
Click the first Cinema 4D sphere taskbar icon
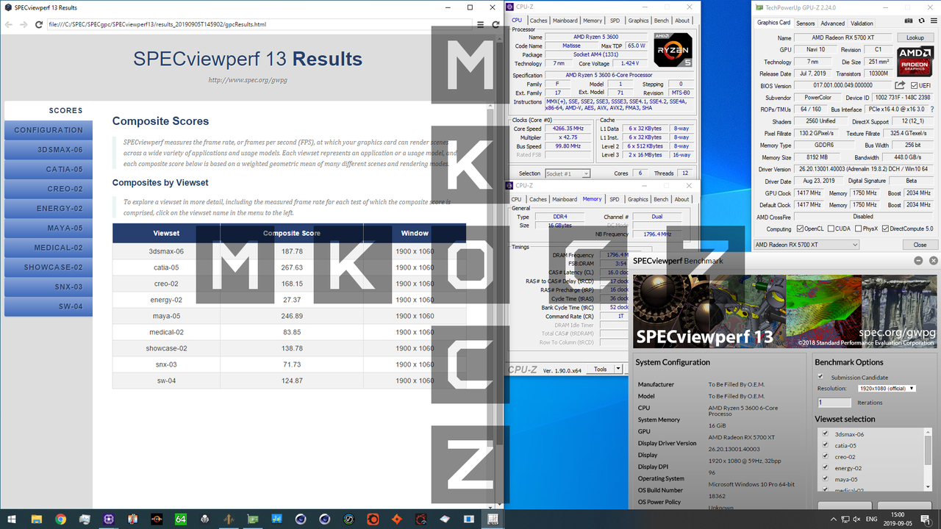tap(301, 519)
